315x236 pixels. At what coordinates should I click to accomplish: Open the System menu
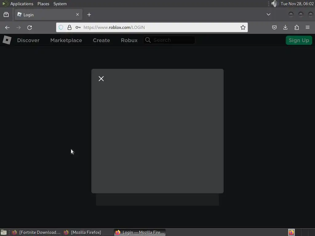60,4
